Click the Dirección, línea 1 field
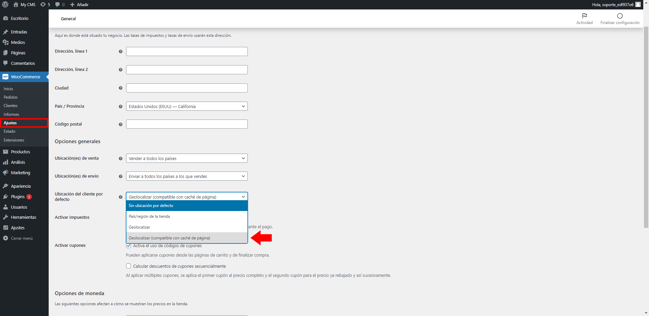The image size is (649, 316). (x=187, y=51)
